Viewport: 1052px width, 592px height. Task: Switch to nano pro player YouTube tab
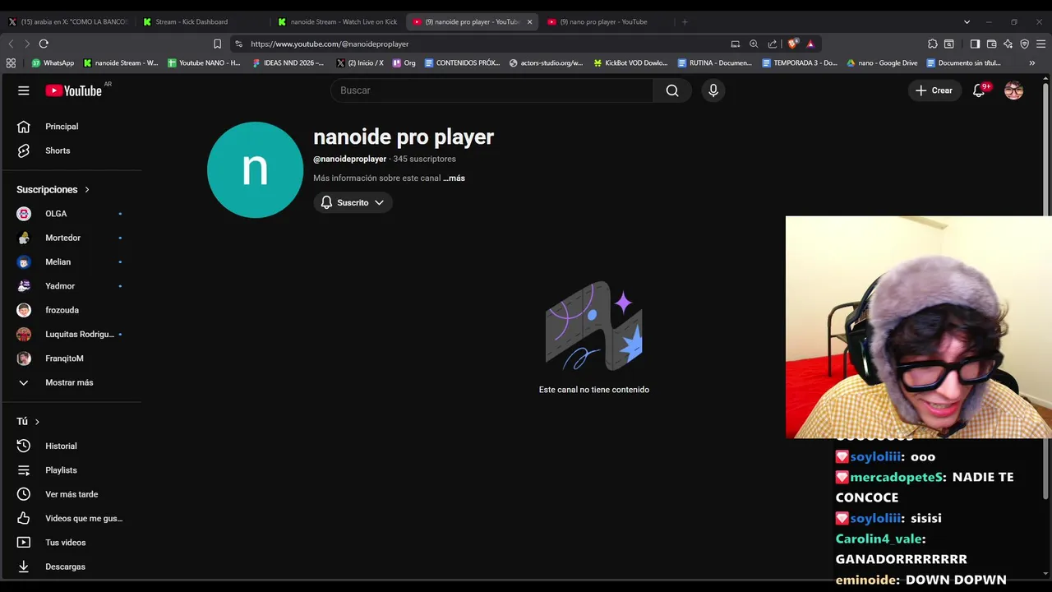click(606, 22)
